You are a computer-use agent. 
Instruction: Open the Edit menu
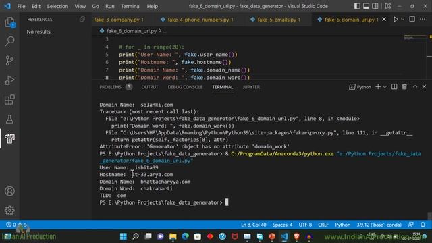pos(36,6)
